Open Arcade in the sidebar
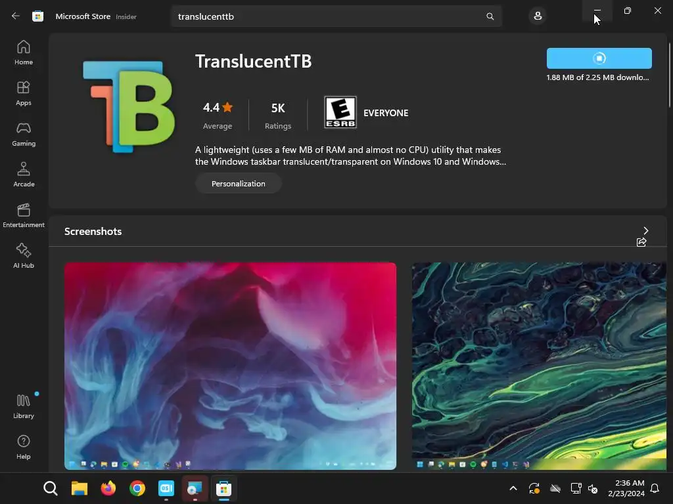The image size is (673, 504). [x=24, y=175]
